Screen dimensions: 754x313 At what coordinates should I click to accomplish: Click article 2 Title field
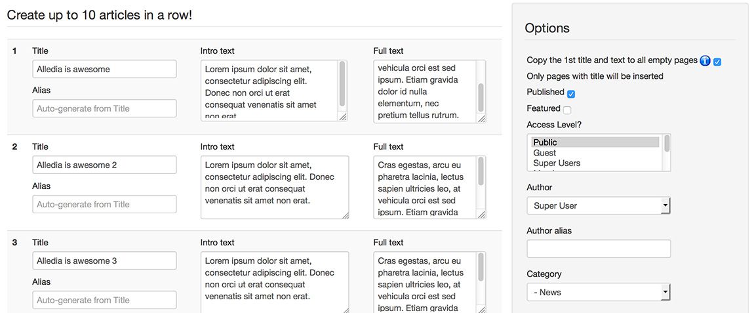[x=104, y=165]
